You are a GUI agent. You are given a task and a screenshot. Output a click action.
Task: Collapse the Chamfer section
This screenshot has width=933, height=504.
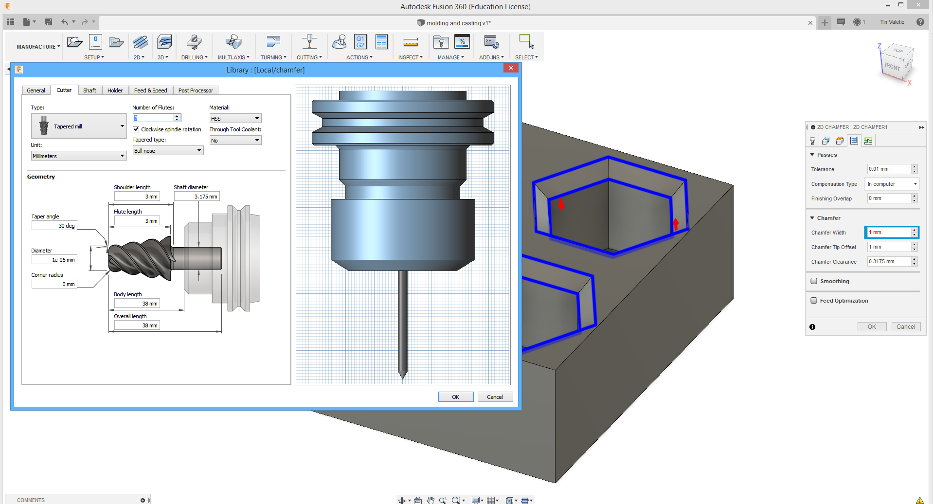click(x=812, y=218)
